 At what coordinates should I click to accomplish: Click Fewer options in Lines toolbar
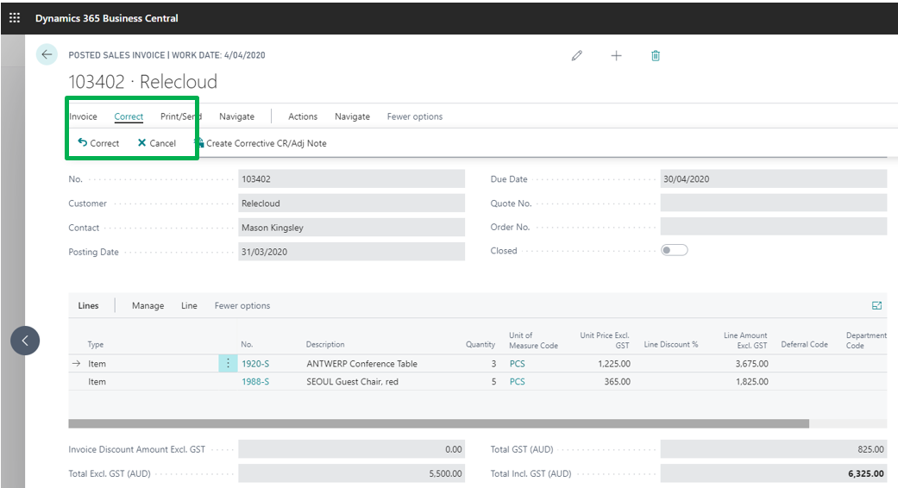pyautogui.click(x=242, y=306)
